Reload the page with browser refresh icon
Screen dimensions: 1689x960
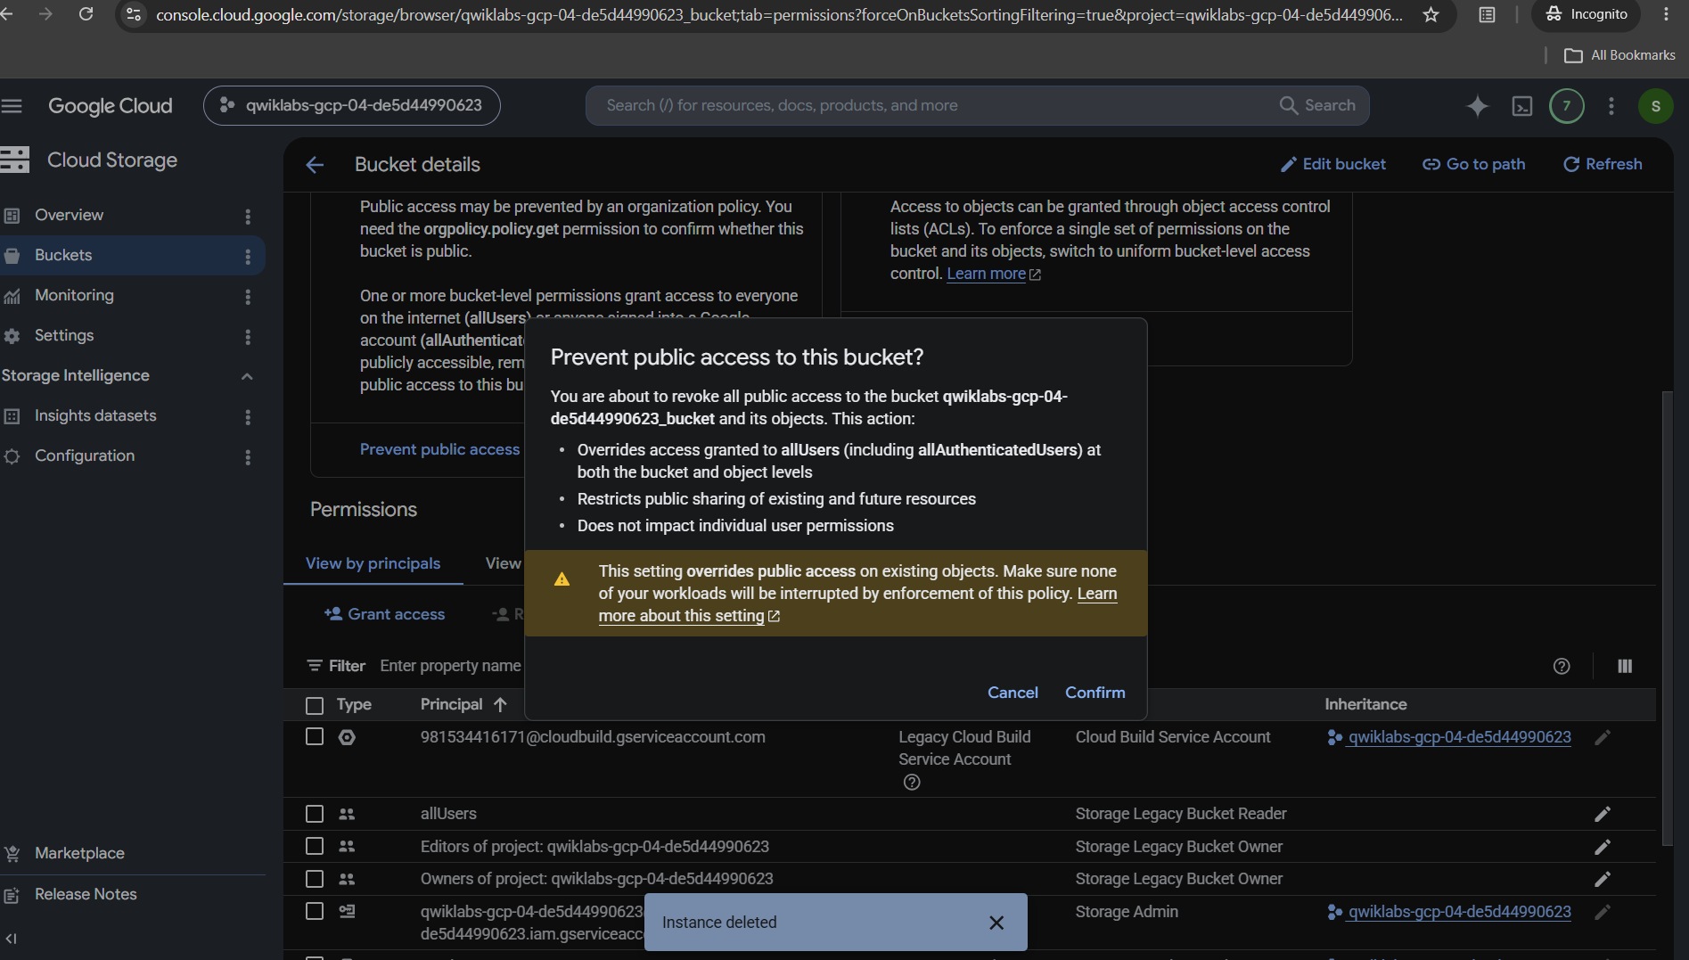point(86,14)
